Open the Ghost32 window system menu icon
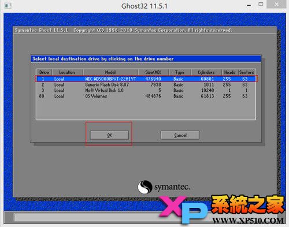Screen dimensions: 289x227 (x=8, y=6)
